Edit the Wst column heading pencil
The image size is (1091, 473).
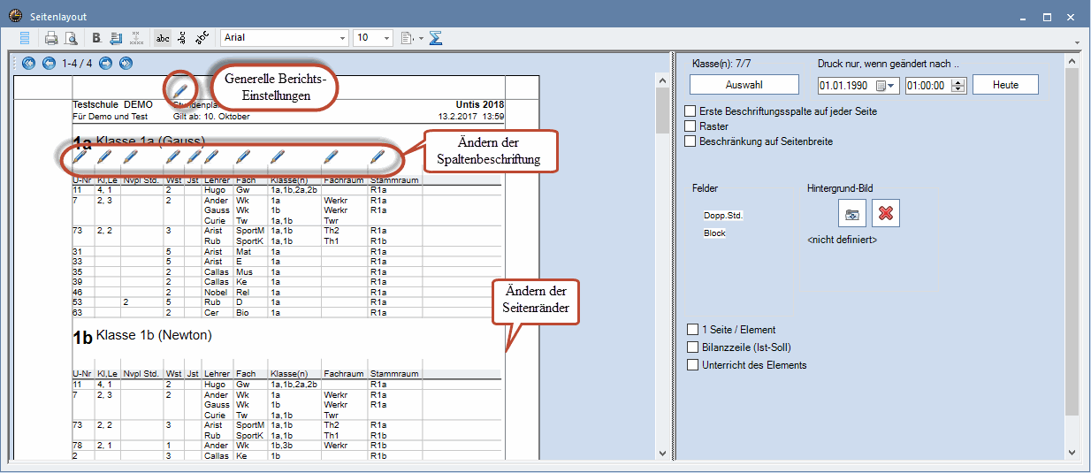173,158
